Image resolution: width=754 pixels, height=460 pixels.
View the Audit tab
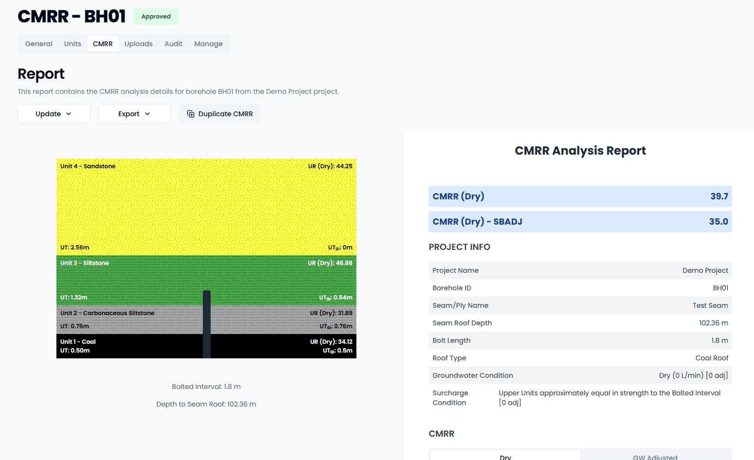[173, 43]
